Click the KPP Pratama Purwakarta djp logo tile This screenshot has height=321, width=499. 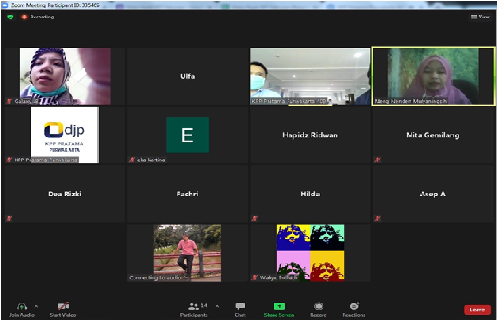(64, 135)
